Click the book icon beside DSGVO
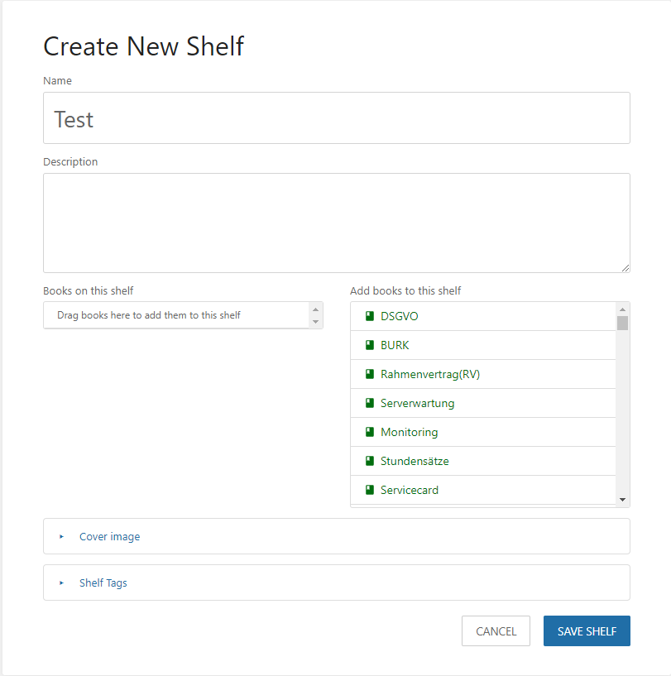Image resolution: width=671 pixels, height=676 pixels. (368, 316)
